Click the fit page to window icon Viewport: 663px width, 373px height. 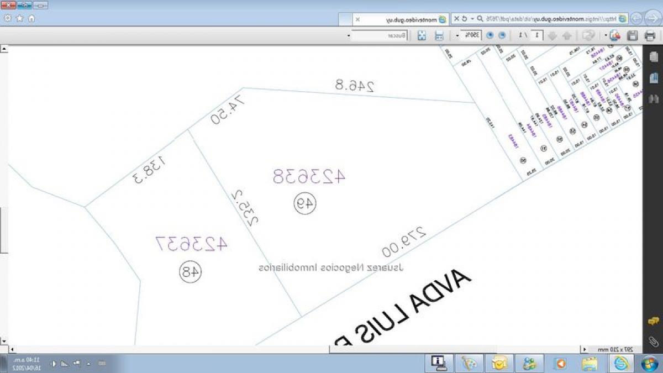422,35
